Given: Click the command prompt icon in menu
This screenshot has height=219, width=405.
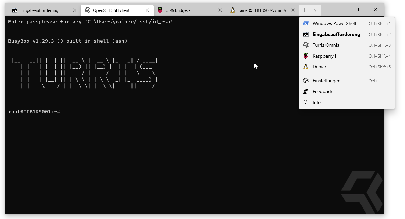Looking at the screenshot, I should [306, 35].
